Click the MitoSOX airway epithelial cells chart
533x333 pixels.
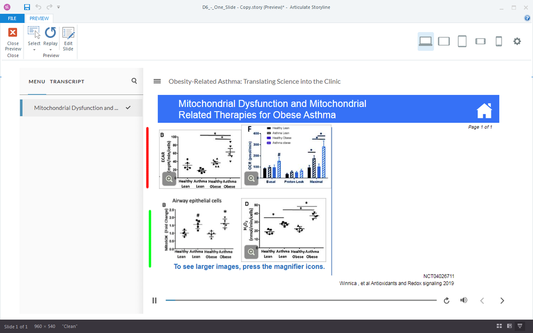[198, 228]
